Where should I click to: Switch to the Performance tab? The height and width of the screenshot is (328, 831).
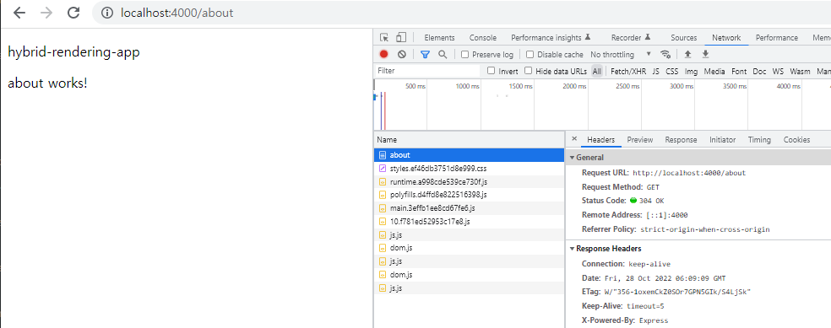click(x=776, y=38)
